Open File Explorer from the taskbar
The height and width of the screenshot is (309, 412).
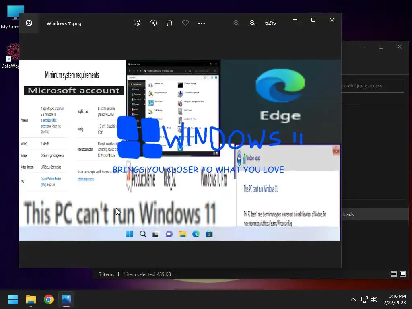31,299
